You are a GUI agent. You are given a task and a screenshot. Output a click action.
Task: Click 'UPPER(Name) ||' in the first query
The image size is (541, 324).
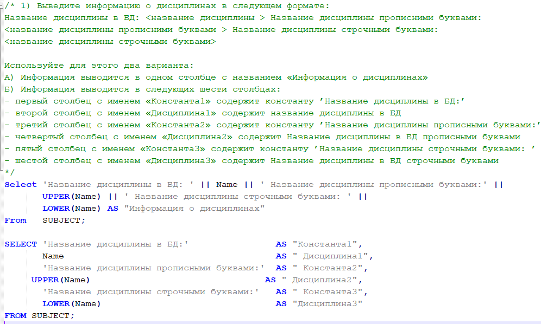80,197
